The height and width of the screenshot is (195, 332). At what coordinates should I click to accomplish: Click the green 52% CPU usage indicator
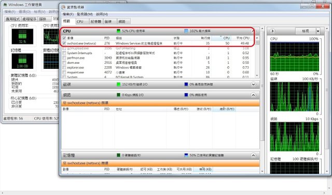(118, 31)
